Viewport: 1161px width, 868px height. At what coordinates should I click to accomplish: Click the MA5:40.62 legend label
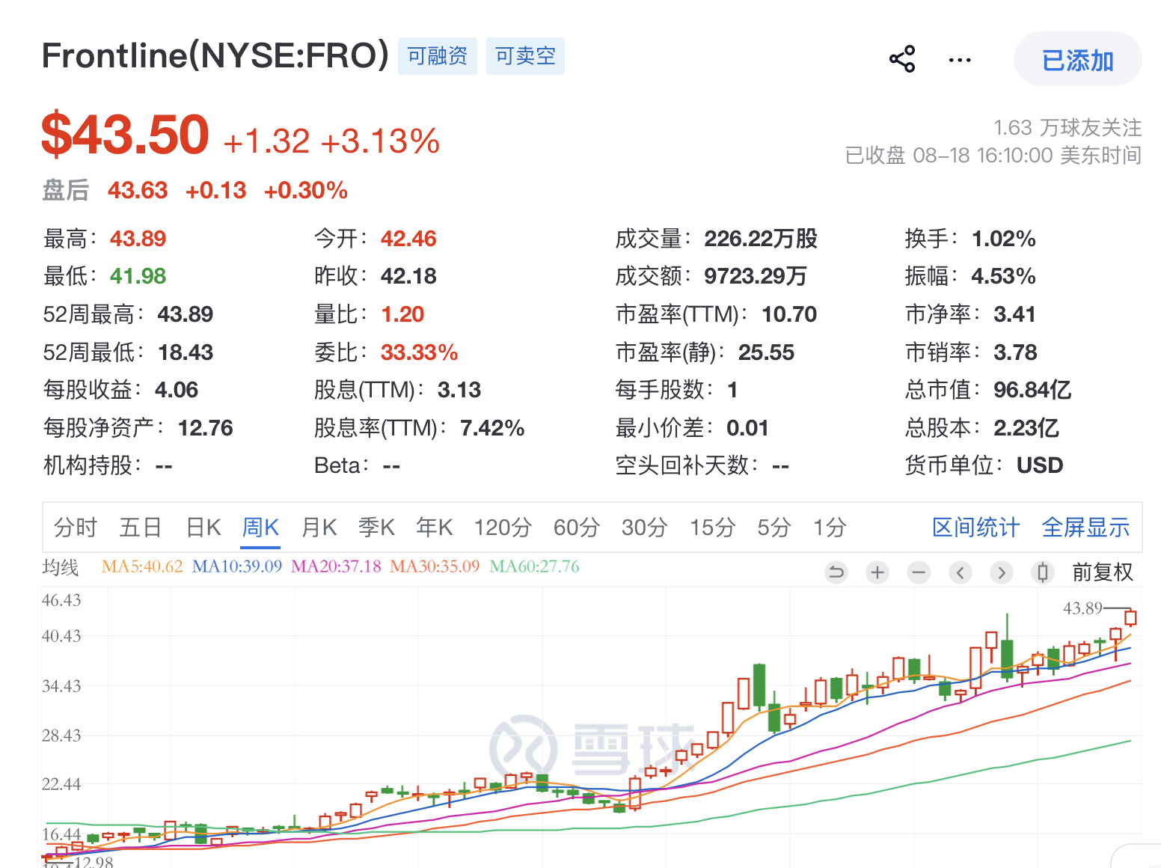[142, 566]
